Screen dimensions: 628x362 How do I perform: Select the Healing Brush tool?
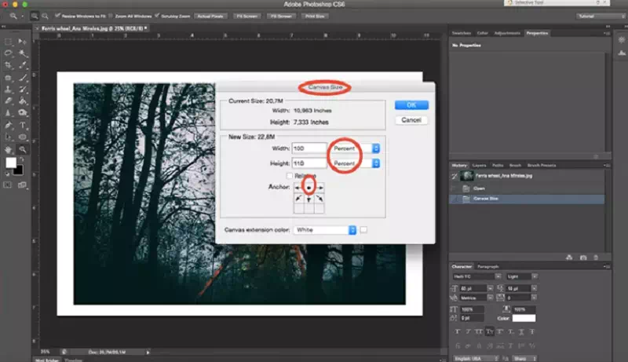pyautogui.click(x=8, y=78)
